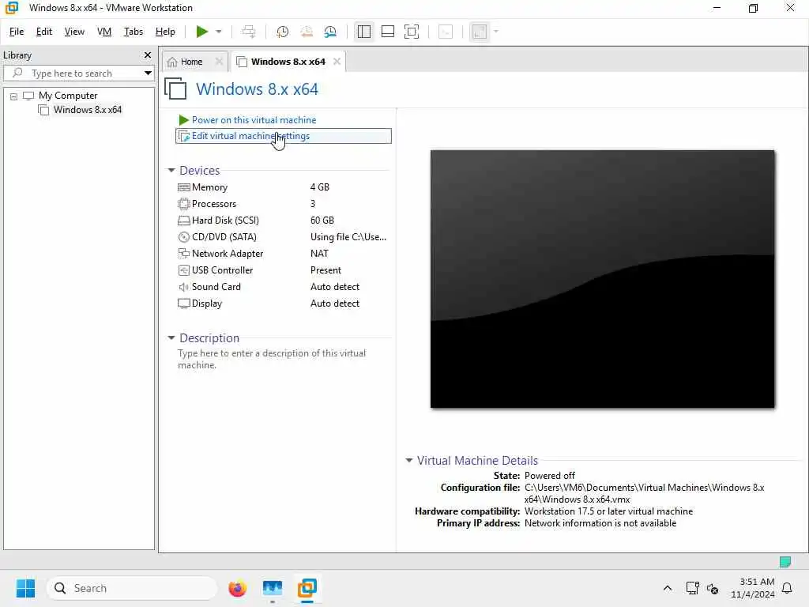Open the Tabs menu
809x607 pixels.
point(133,32)
